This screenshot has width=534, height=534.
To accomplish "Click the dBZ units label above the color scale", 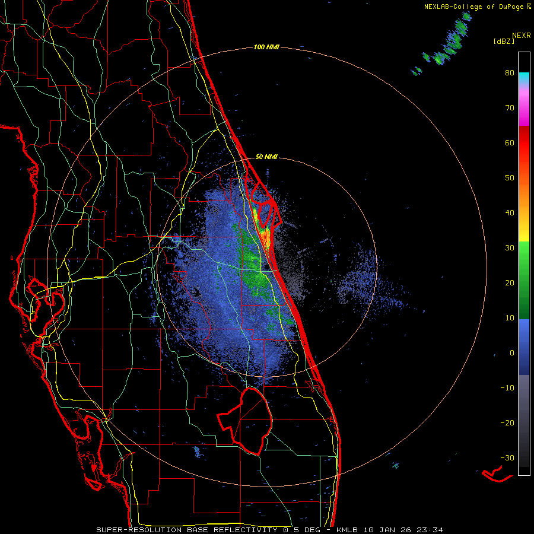I will [x=504, y=41].
